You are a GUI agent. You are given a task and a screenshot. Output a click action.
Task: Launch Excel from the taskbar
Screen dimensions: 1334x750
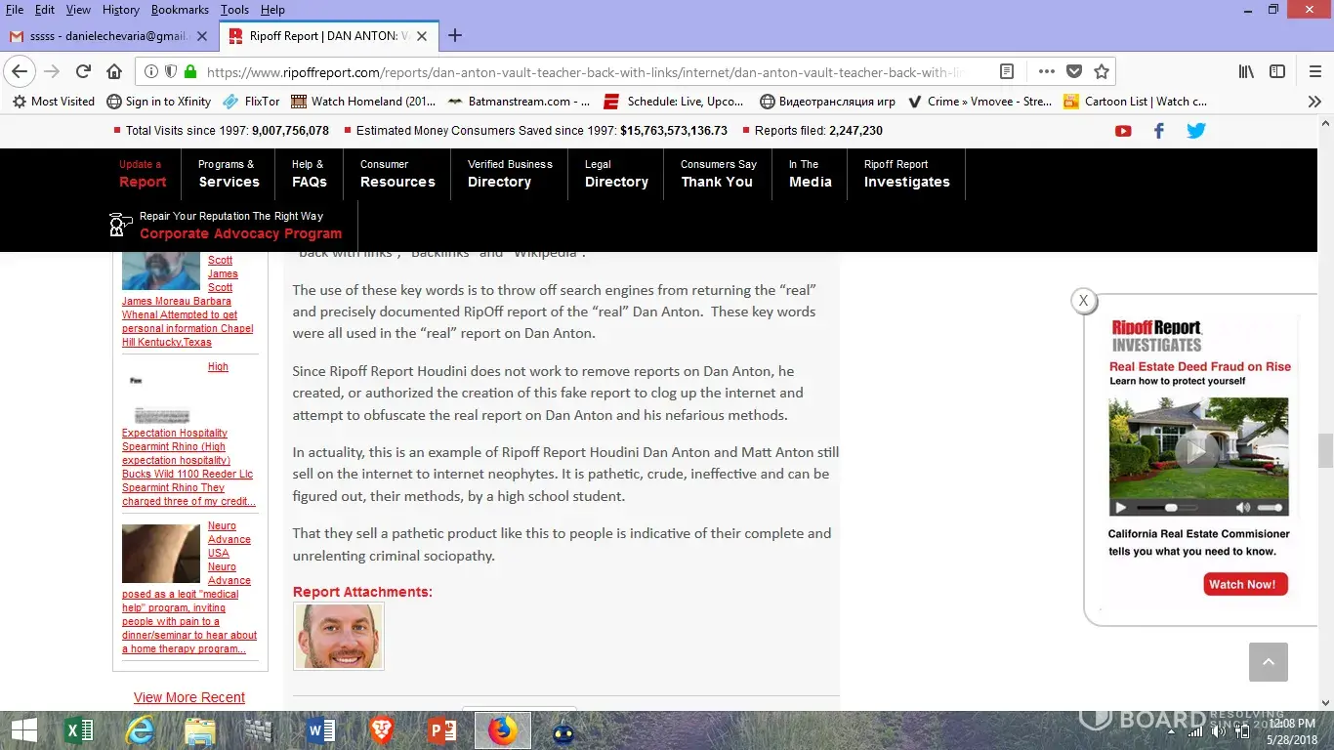coord(78,730)
